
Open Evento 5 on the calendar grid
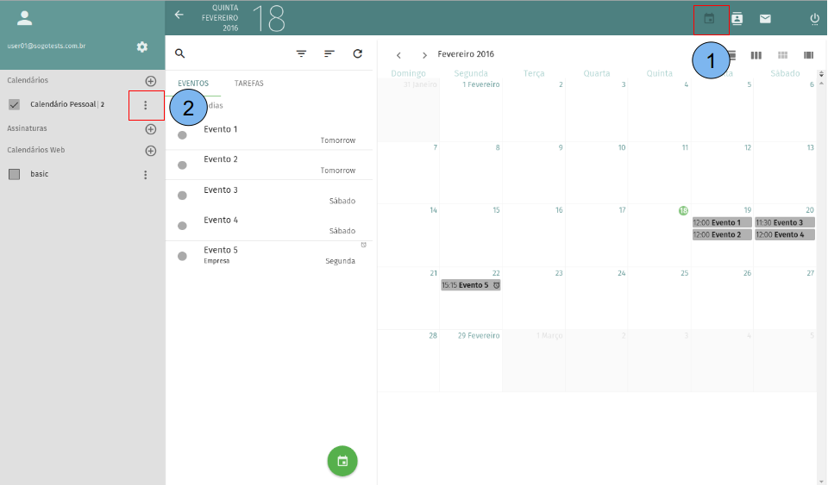click(x=470, y=285)
